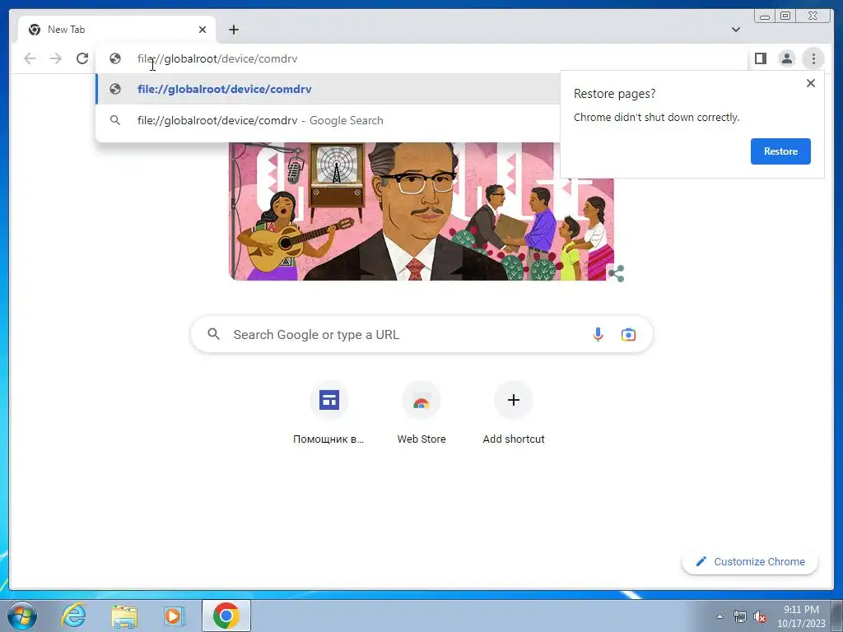Choose the Google Search suggestion row
The width and height of the screenshot is (843, 632).
click(328, 120)
